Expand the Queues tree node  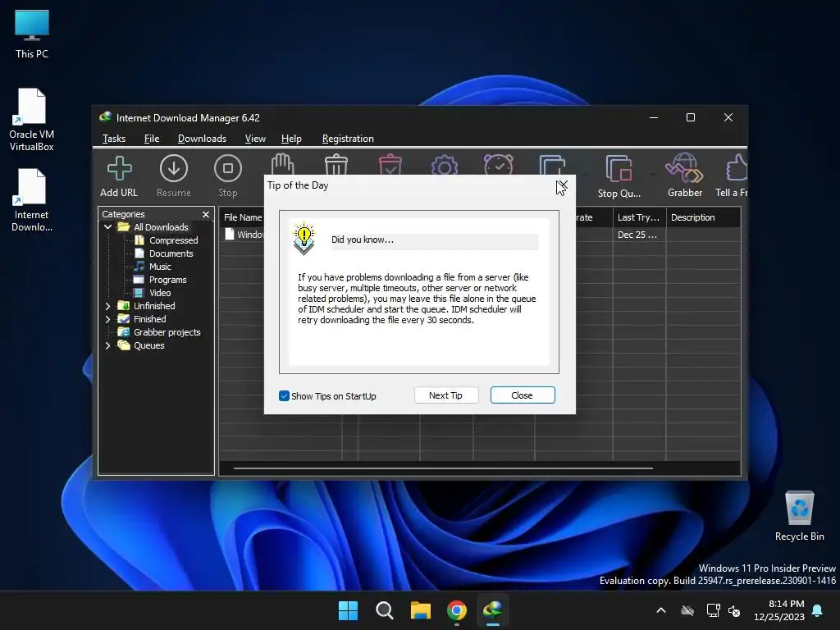[107, 345]
